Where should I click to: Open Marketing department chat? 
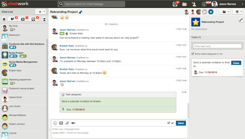24,82
